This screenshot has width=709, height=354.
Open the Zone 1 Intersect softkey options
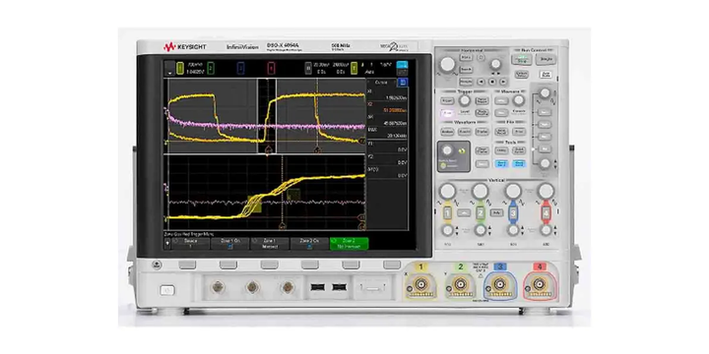coord(270,244)
